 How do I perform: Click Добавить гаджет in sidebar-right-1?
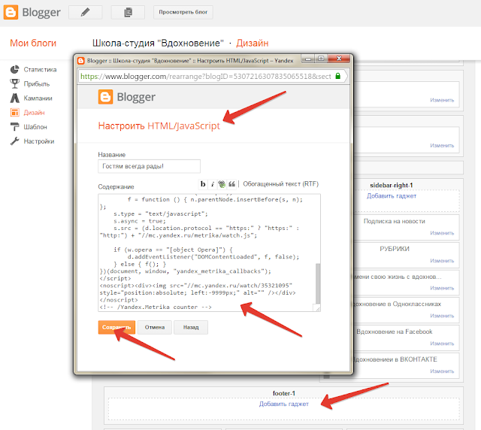[x=392, y=195]
